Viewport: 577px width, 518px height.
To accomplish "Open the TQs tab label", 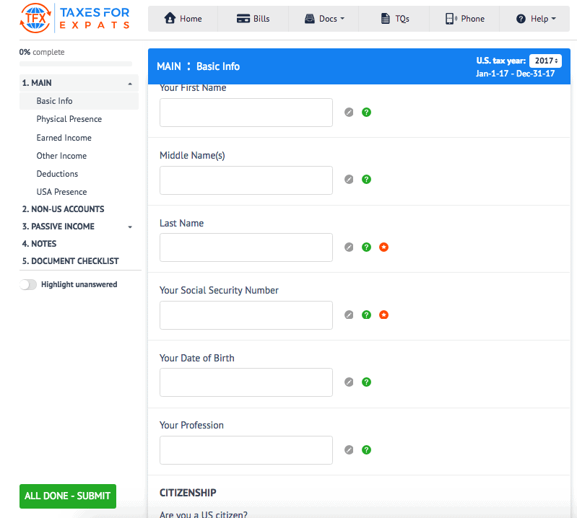I will 402,19.
